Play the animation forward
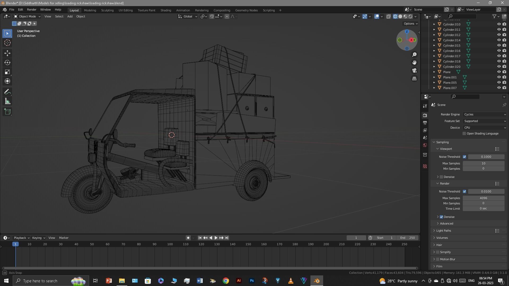509x286 pixels. point(216,238)
